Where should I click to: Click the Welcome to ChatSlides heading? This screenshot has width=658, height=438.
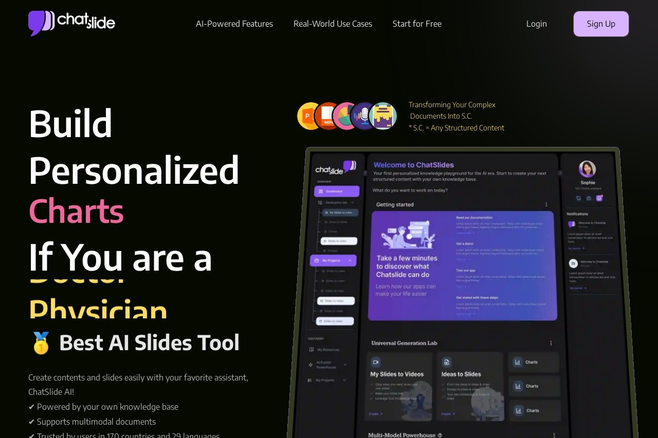[x=414, y=165]
